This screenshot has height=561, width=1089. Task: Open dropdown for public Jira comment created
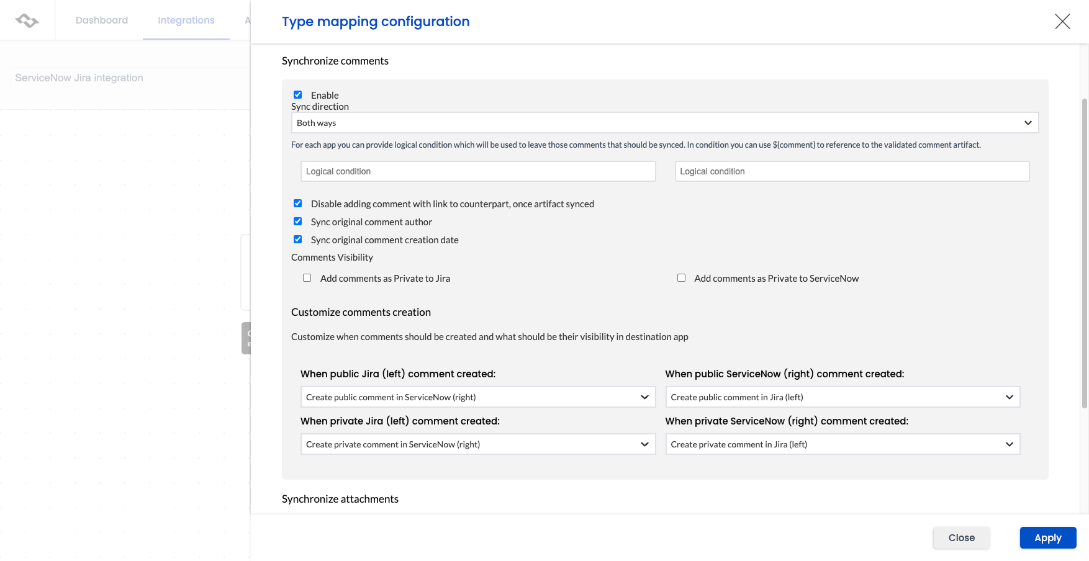pyautogui.click(x=478, y=397)
